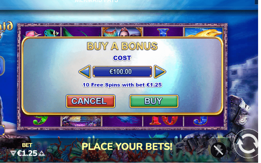Increase bonus cost with right arrow
Screen dimensions: 261x163
tap(159, 72)
